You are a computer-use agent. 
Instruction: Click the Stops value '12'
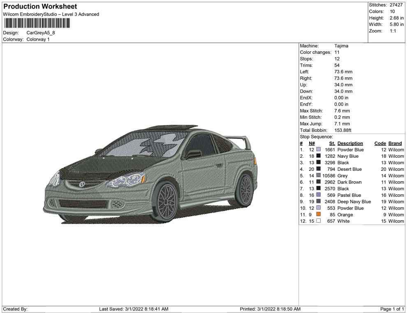337,59
